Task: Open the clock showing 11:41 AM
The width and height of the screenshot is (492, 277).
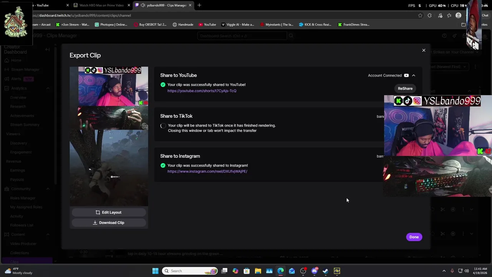Action: pyautogui.click(x=481, y=271)
